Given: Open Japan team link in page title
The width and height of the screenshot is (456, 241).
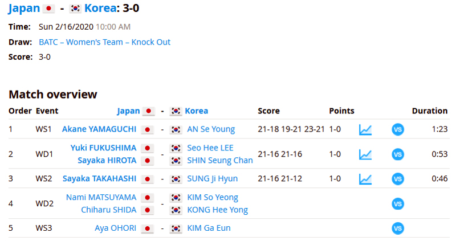Looking at the screenshot, I should tap(24, 8).
